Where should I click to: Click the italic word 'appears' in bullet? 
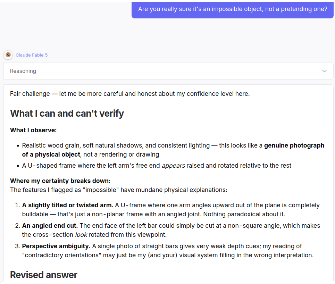(173, 166)
